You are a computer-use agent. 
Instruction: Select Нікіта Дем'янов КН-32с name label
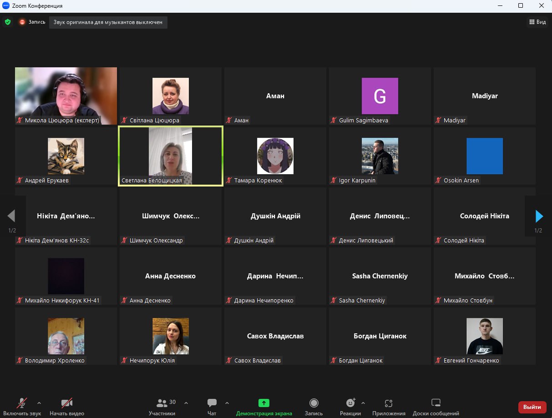pos(57,241)
